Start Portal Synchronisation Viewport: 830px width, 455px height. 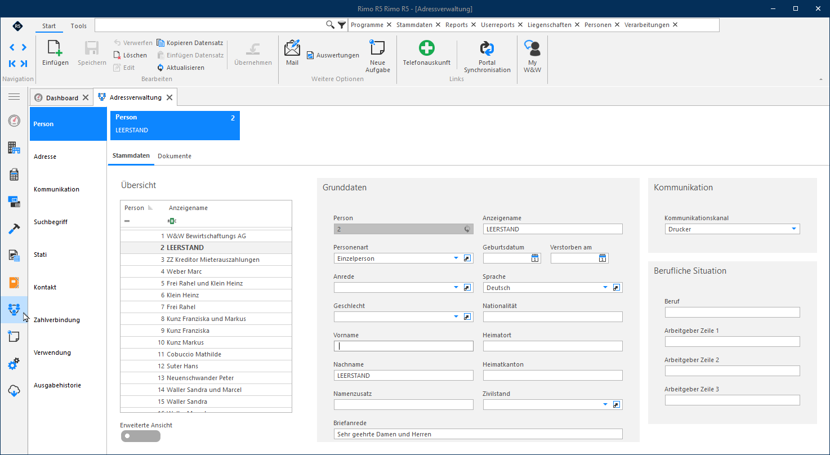pyautogui.click(x=487, y=48)
